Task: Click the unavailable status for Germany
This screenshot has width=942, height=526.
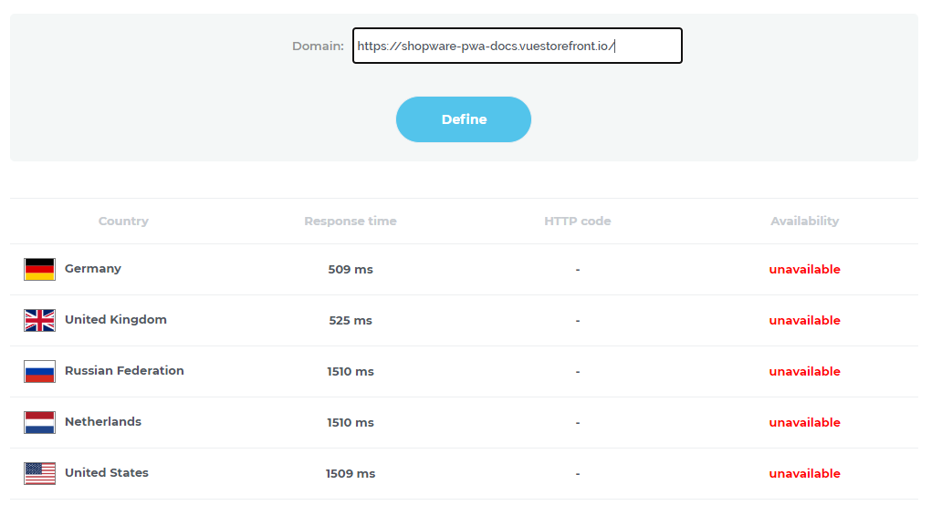Action: (x=804, y=269)
